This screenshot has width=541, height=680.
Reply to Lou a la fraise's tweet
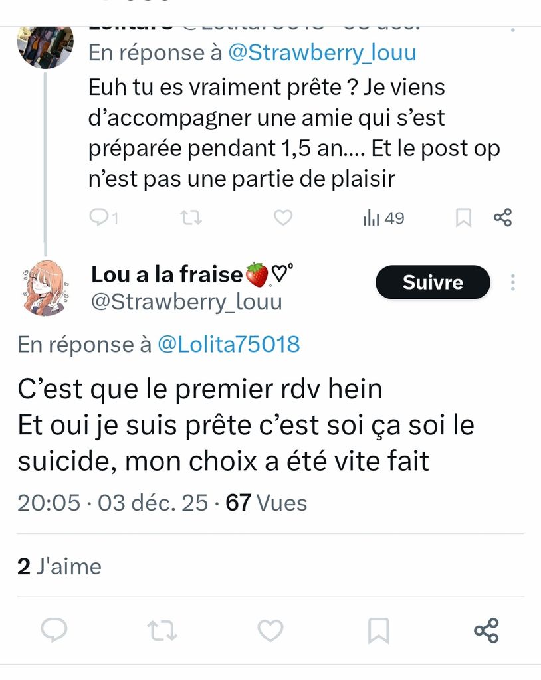54,630
